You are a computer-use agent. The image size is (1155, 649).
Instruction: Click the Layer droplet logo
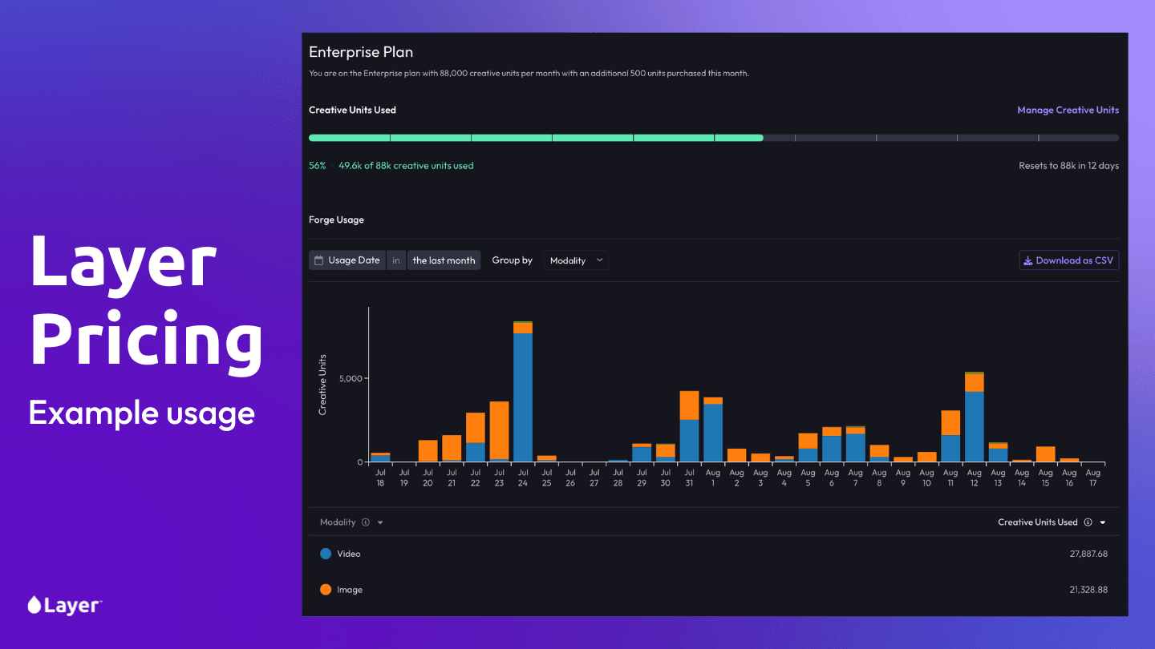[34, 605]
